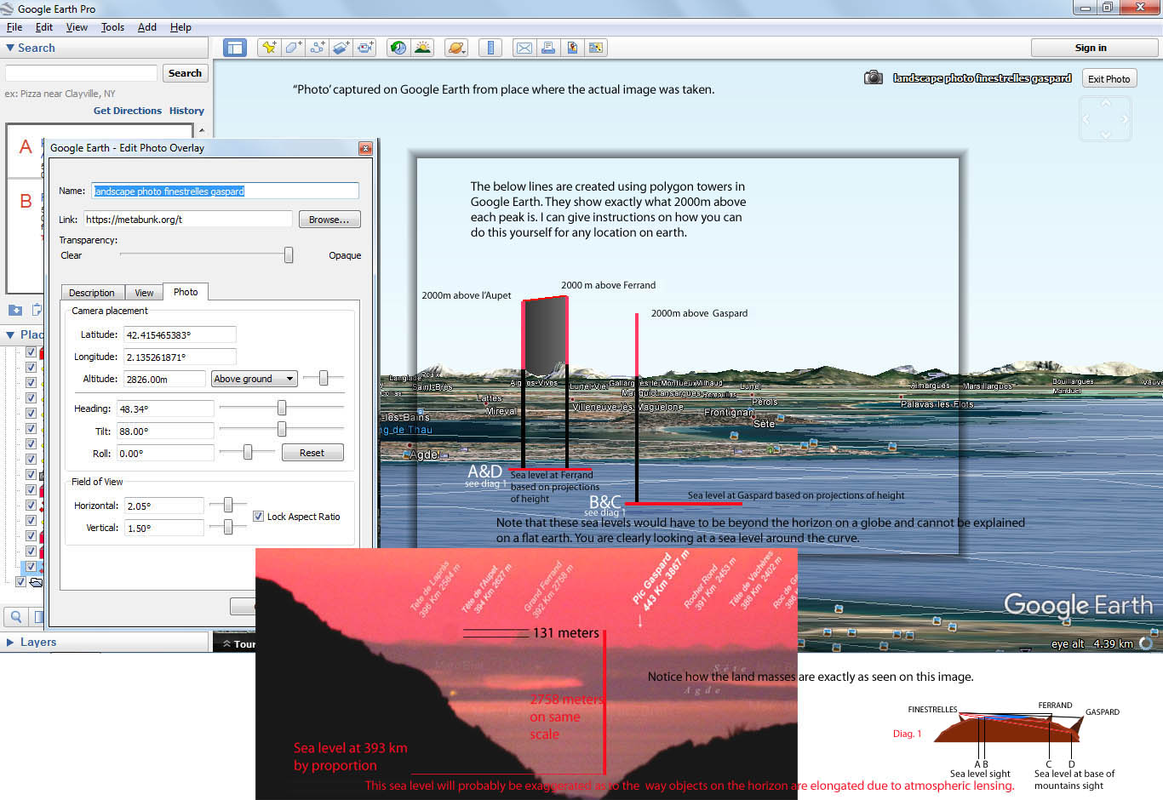Click the search text field in the sidebar
Image resolution: width=1163 pixels, height=800 pixels.
pyautogui.click(x=82, y=73)
